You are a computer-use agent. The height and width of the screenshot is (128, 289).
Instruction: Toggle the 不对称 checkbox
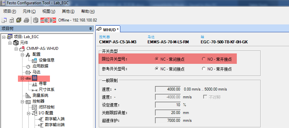pyautogui.click(x=205, y=97)
